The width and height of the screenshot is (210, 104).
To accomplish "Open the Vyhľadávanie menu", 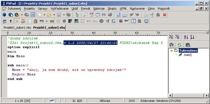I will [59, 9].
